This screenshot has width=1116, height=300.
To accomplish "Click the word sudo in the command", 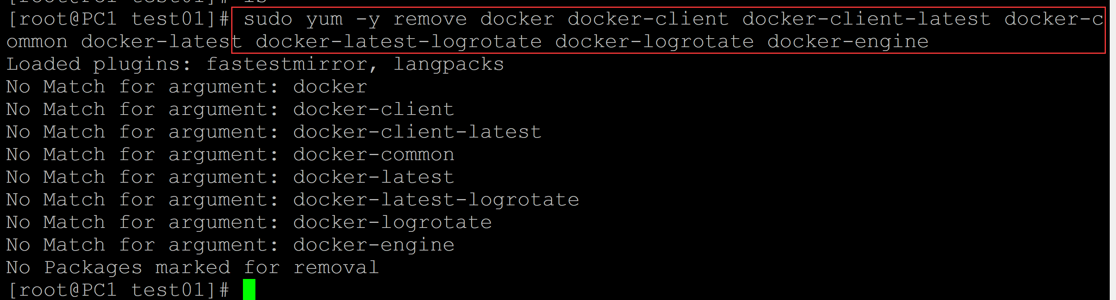I will click(268, 19).
